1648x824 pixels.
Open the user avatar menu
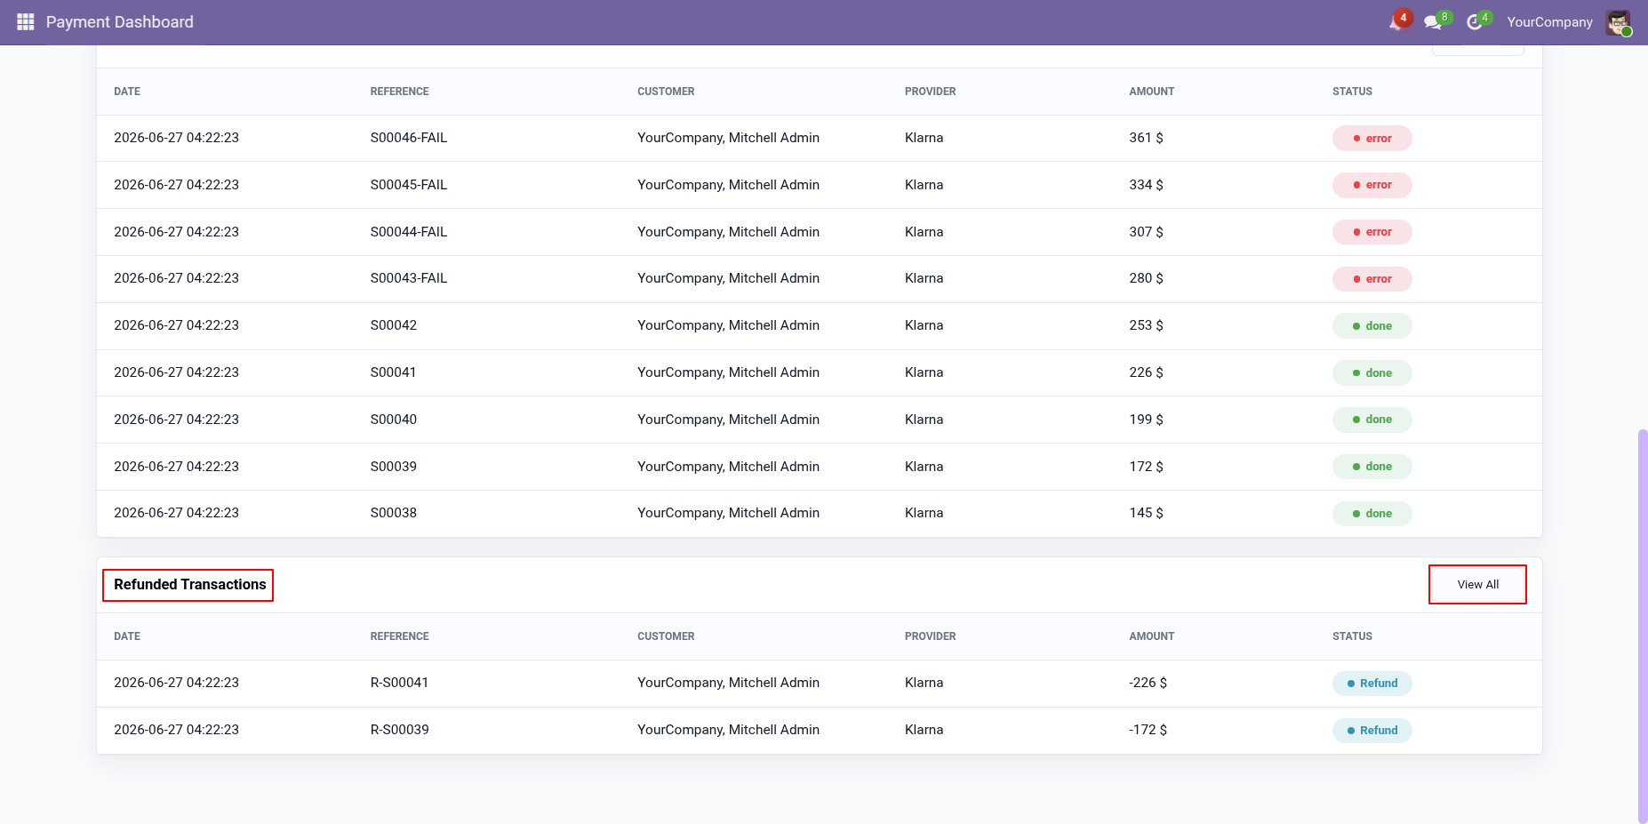click(x=1619, y=22)
